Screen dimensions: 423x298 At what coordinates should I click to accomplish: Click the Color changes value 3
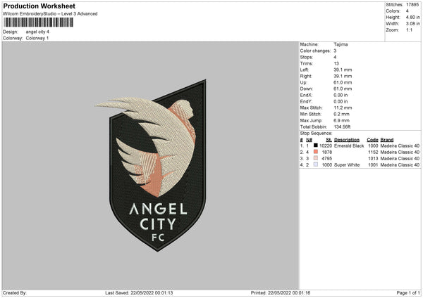click(335, 51)
